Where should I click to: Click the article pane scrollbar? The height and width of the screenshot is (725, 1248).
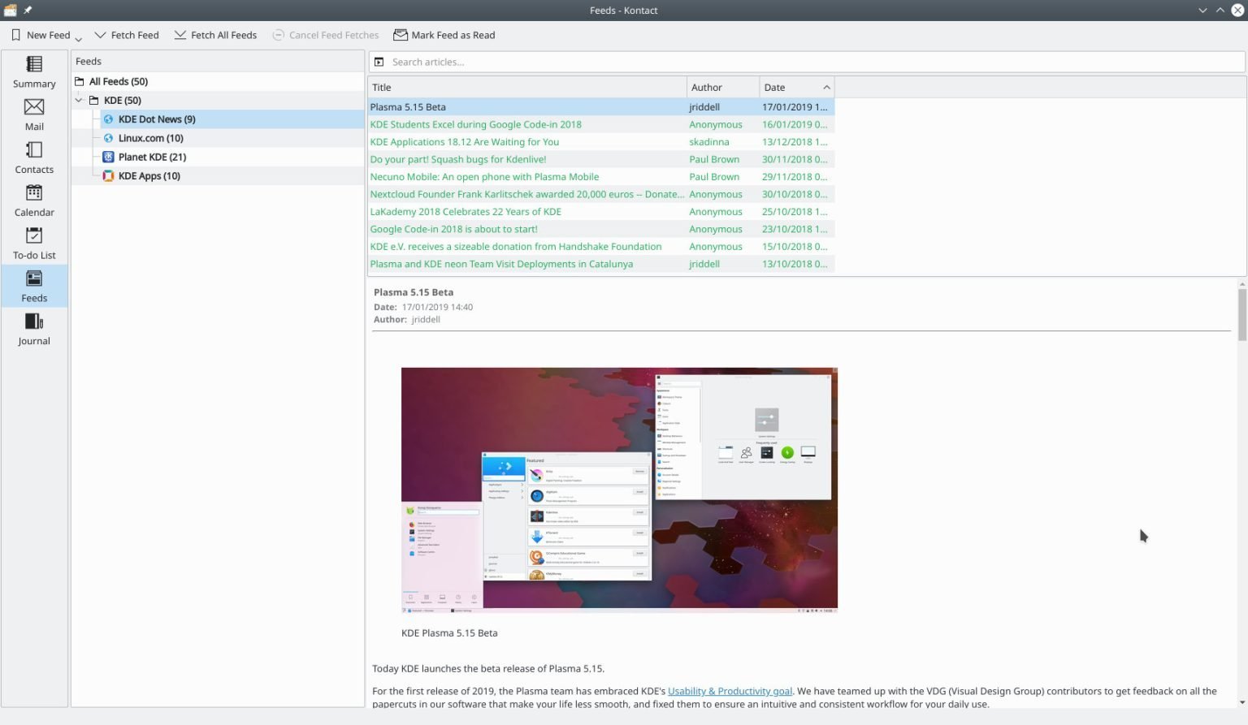point(1241,309)
